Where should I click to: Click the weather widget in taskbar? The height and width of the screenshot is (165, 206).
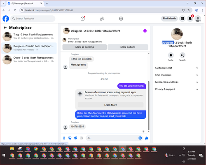tap(170, 156)
